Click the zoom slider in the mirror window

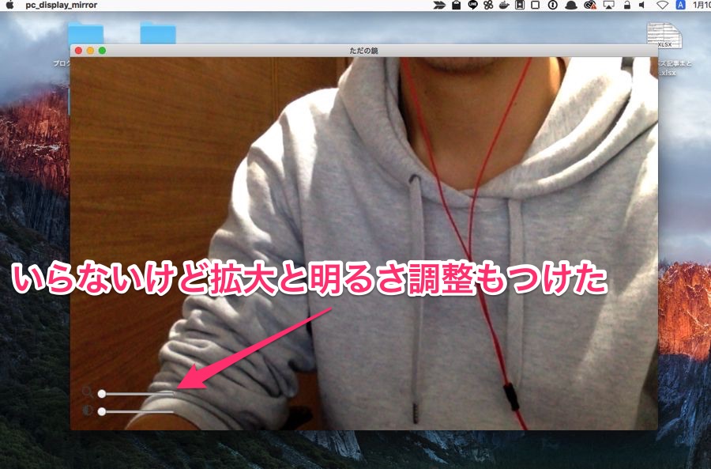pyautogui.click(x=137, y=393)
